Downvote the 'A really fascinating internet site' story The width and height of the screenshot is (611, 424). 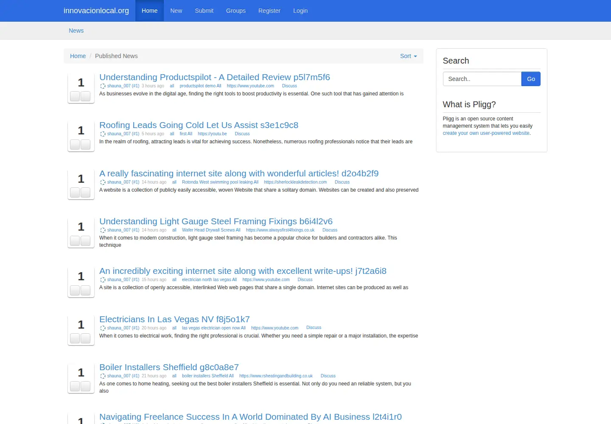tap(86, 193)
